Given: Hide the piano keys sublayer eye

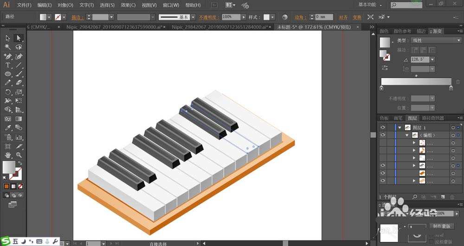Looking at the screenshot, I should point(383,166).
